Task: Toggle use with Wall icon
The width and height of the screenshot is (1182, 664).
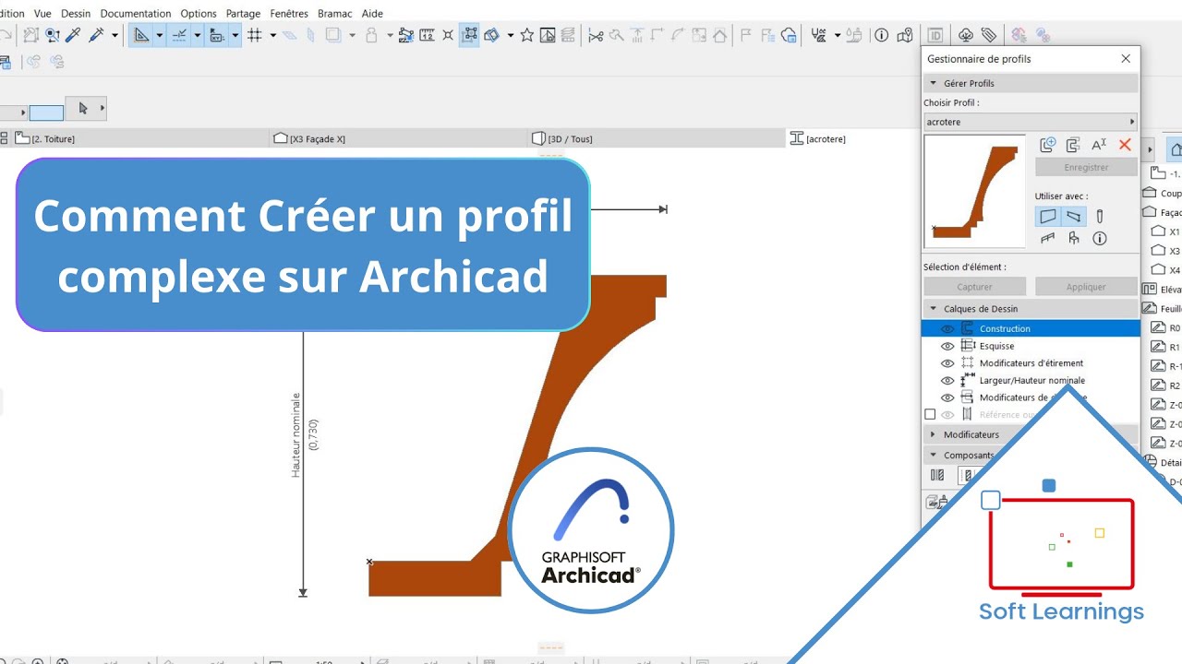Action: click(1048, 217)
